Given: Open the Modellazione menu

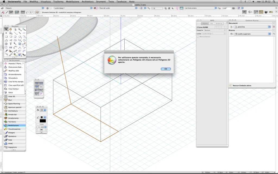Looking at the screenshot, I should pyautogui.click(x=72, y=2).
